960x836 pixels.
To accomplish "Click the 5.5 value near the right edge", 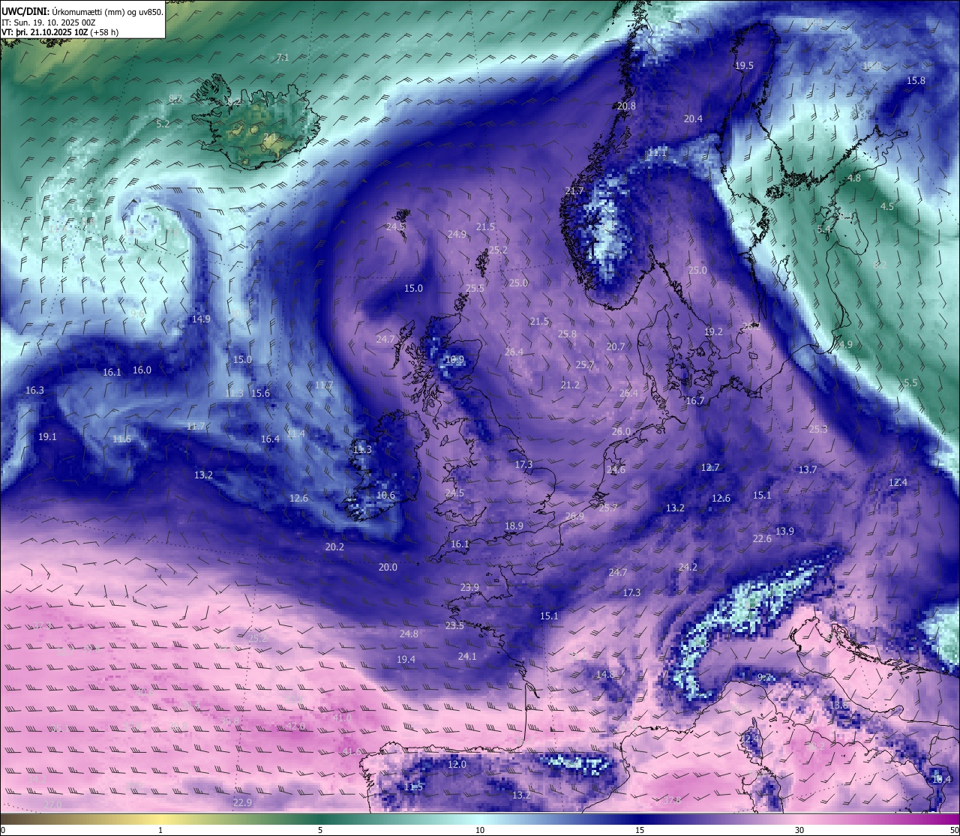I will click(x=910, y=382).
